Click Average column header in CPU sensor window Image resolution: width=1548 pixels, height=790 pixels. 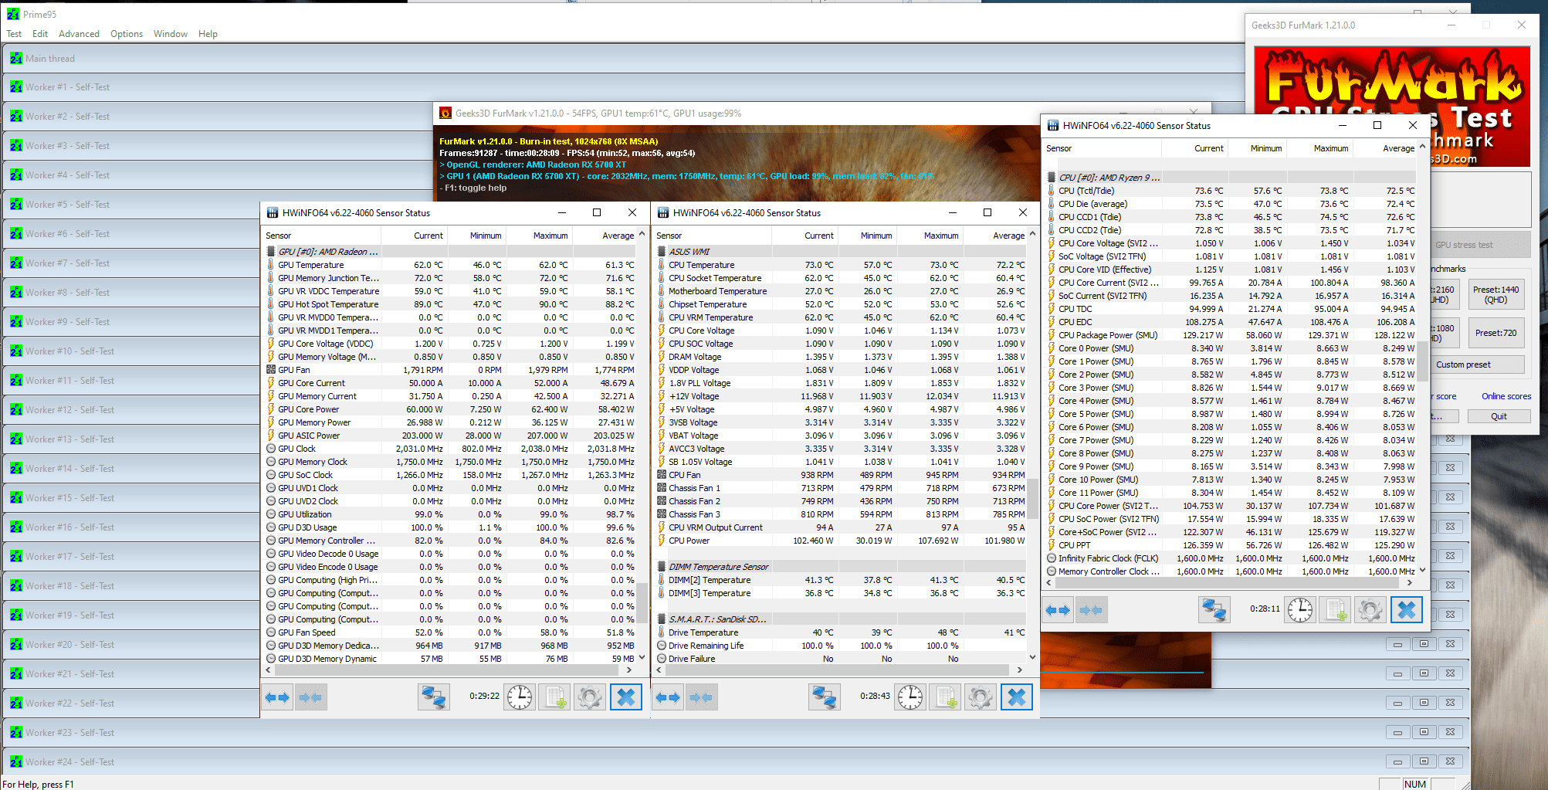[x=1386, y=148]
